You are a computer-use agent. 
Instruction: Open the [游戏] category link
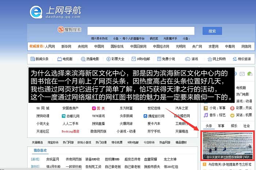(x=35, y=159)
